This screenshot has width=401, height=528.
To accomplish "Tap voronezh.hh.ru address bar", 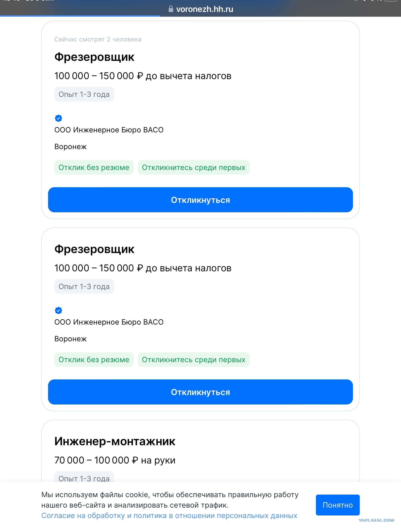I will (x=200, y=9).
